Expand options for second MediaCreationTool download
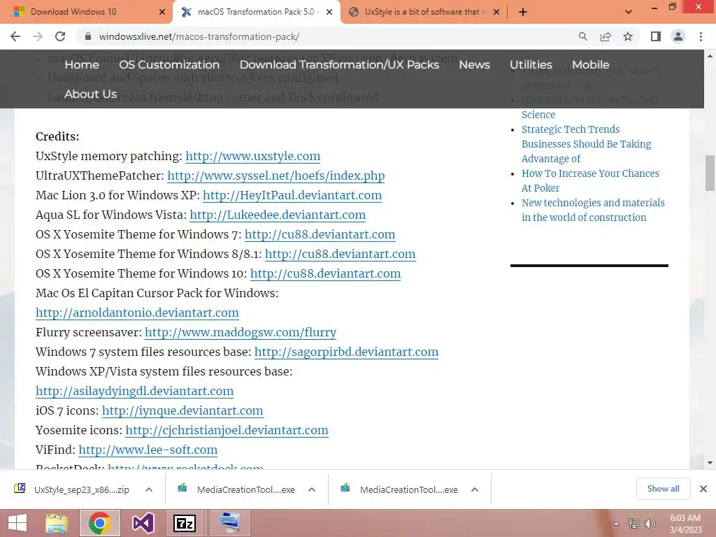The width and height of the screenshot is (716, 537). [475, 489]
